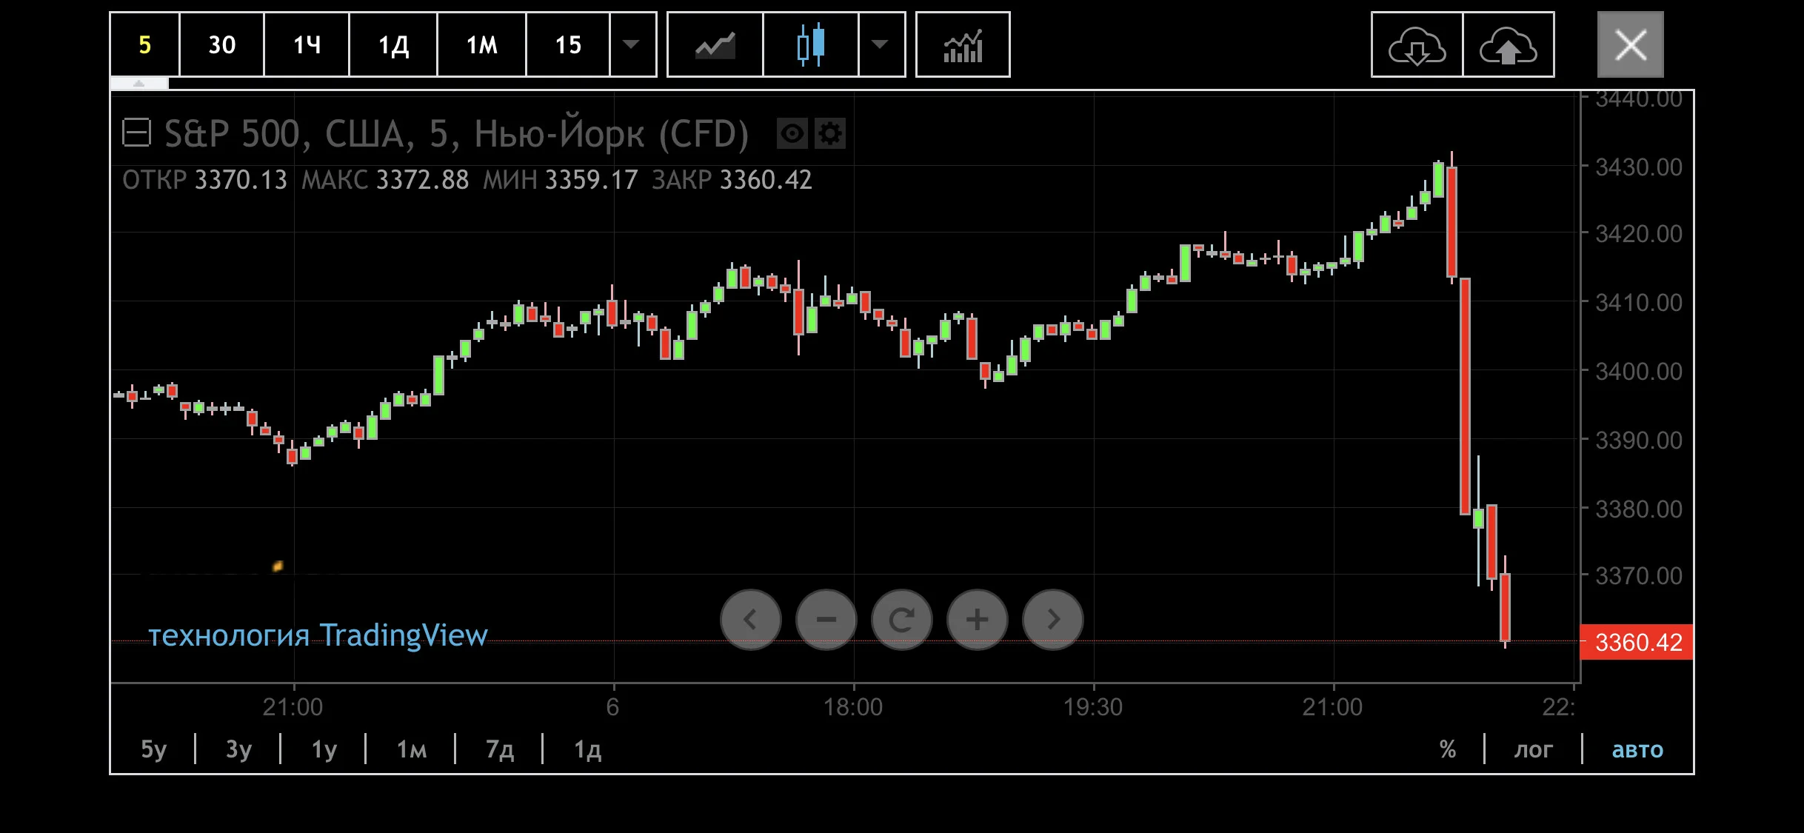This screenshot has height=833, width=1804.
Task: Move chart left with back arrow
Action: click(x=750, y=619)
